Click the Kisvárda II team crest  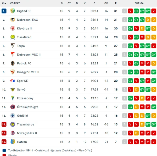[13, 28]
